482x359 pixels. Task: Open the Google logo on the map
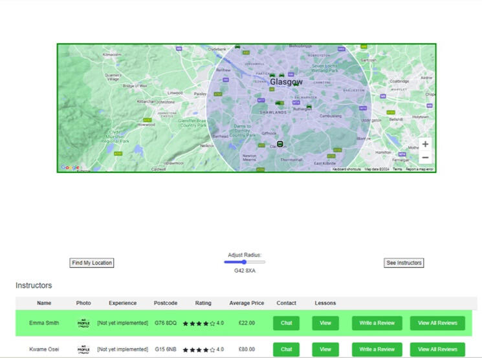(x=70, y=168)
